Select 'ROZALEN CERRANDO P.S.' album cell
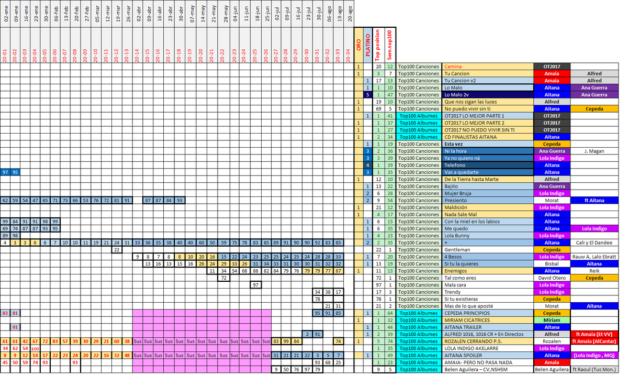 click(487, 341)
